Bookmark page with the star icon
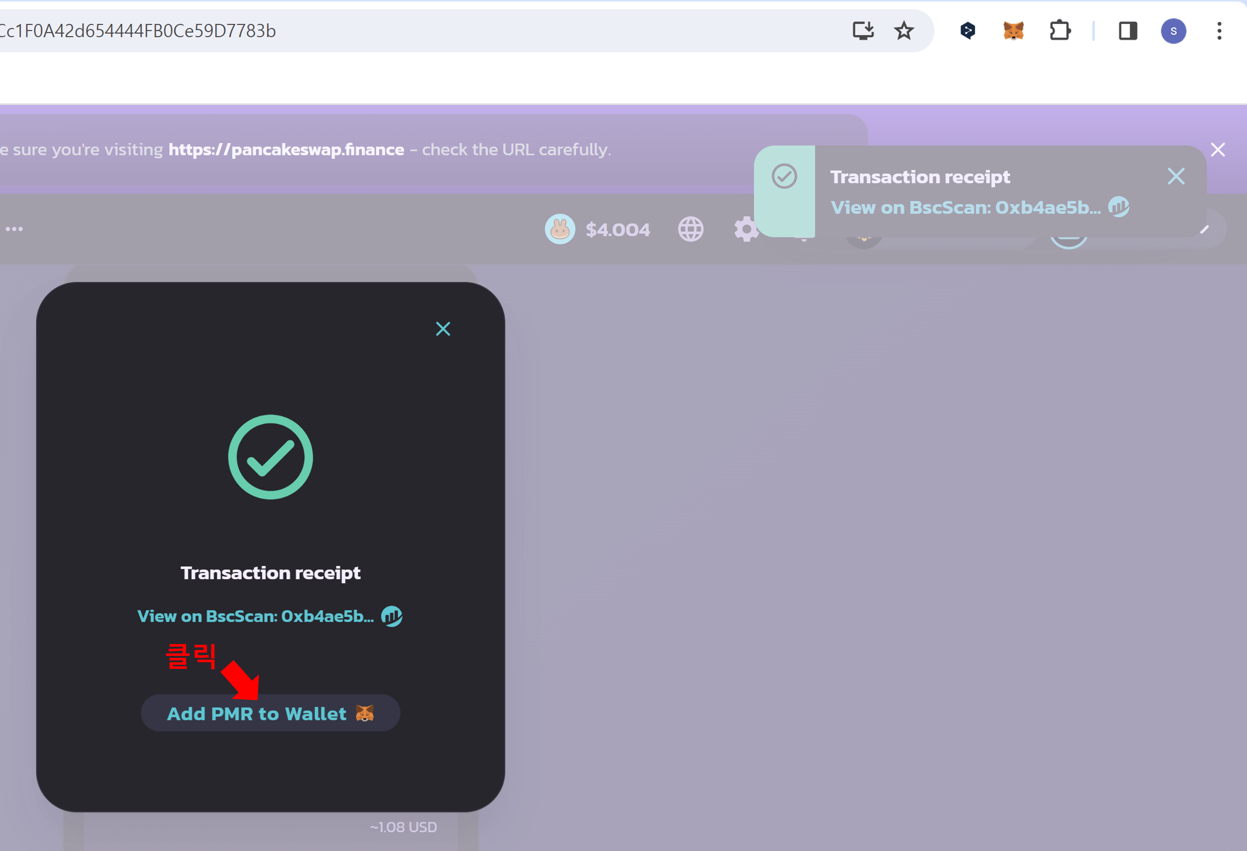Screen dimensions: 1247x851 (x=904, y=31)
